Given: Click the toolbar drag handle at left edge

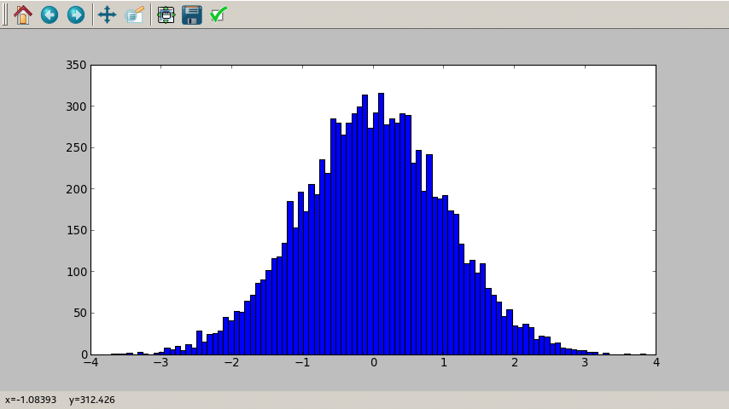Looking at the screenshot, I should click(5, 14).
